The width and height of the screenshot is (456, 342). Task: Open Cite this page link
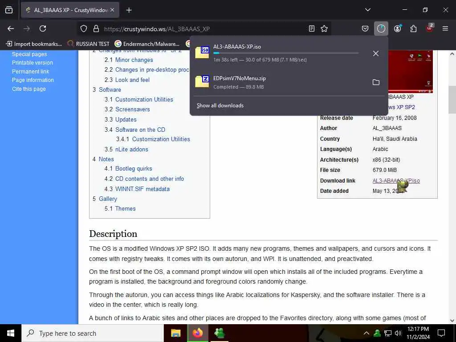pyautogui.click(x=29, y=89)
